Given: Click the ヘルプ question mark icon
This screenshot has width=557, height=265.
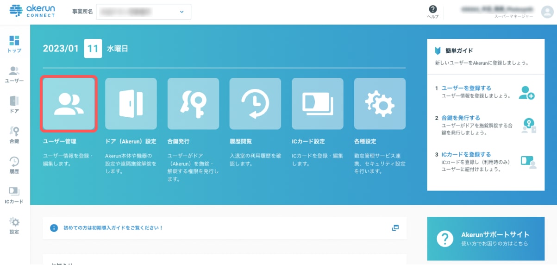Looking at the screenshot, I should tap(433, 10).
